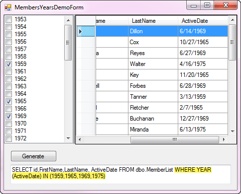This screenshot has width=241, height=194.
Task: Select the Reyes last name cell
Action: [153, 53]
